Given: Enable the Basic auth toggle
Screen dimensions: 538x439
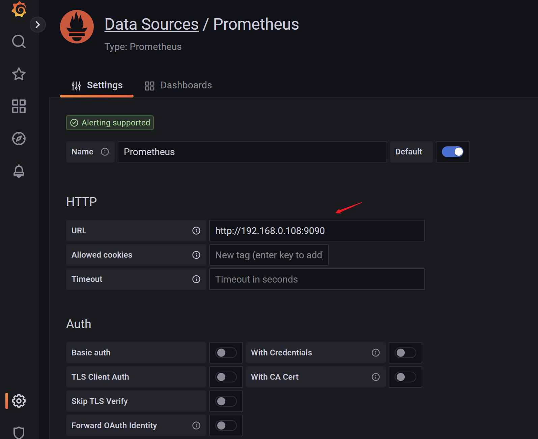Looking at the screenshot, I should 226,353.
